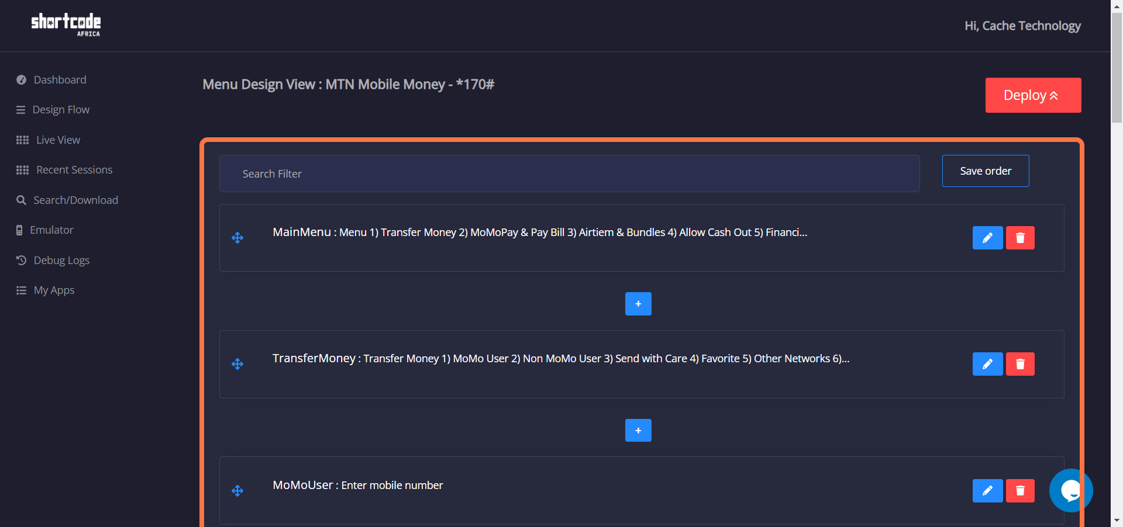
Task: Click the Search/Download magnifier icon
Action: pyautogui.click(x=21, y=200)
